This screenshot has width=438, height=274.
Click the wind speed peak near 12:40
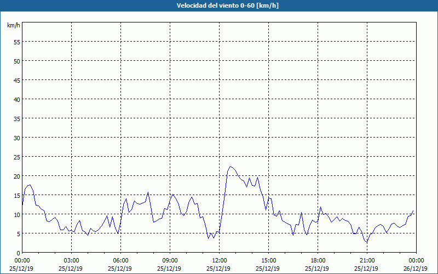tap(230, 167)
